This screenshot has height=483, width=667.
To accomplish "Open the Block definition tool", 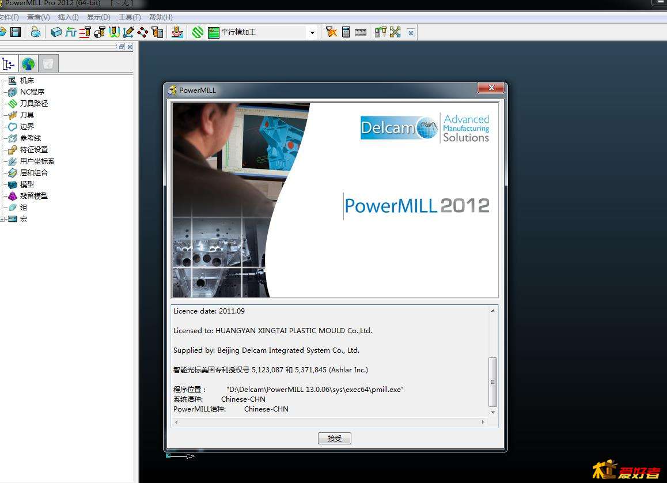I will [x=56, y=32].
